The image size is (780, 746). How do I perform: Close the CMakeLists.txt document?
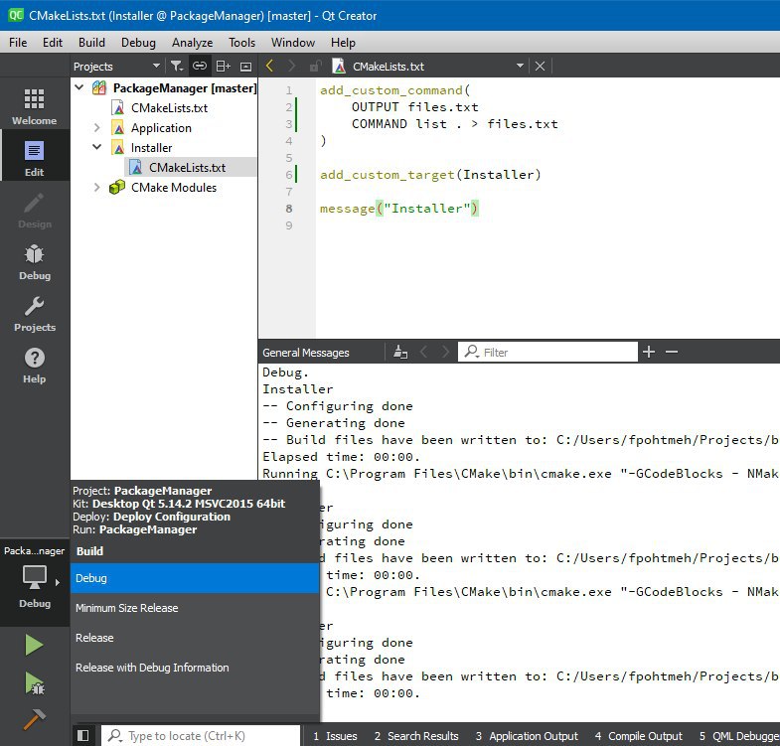click(540, 67)
